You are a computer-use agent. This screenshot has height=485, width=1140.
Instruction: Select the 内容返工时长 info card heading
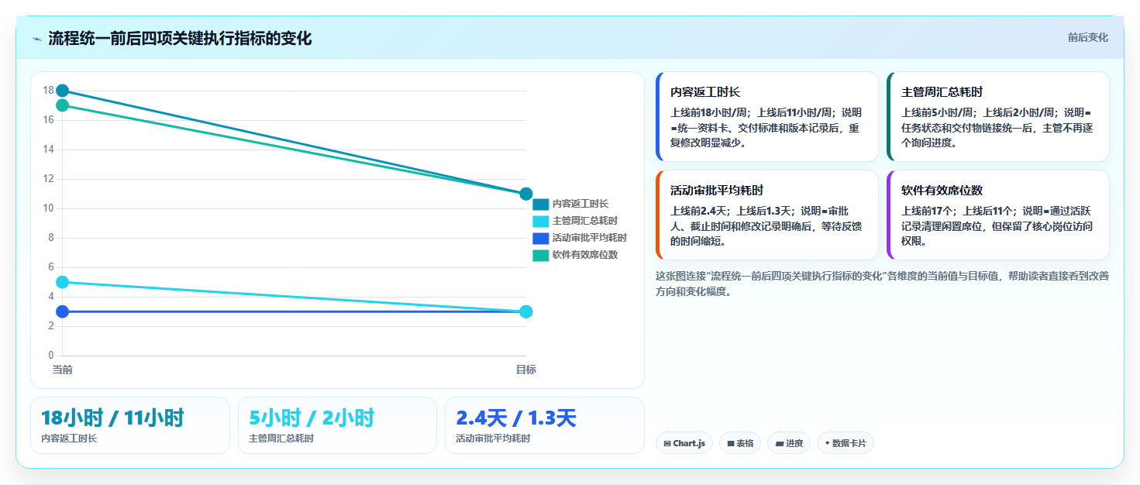coord(705,91)
